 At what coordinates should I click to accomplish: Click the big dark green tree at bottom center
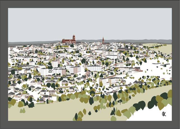click(91, 100)
